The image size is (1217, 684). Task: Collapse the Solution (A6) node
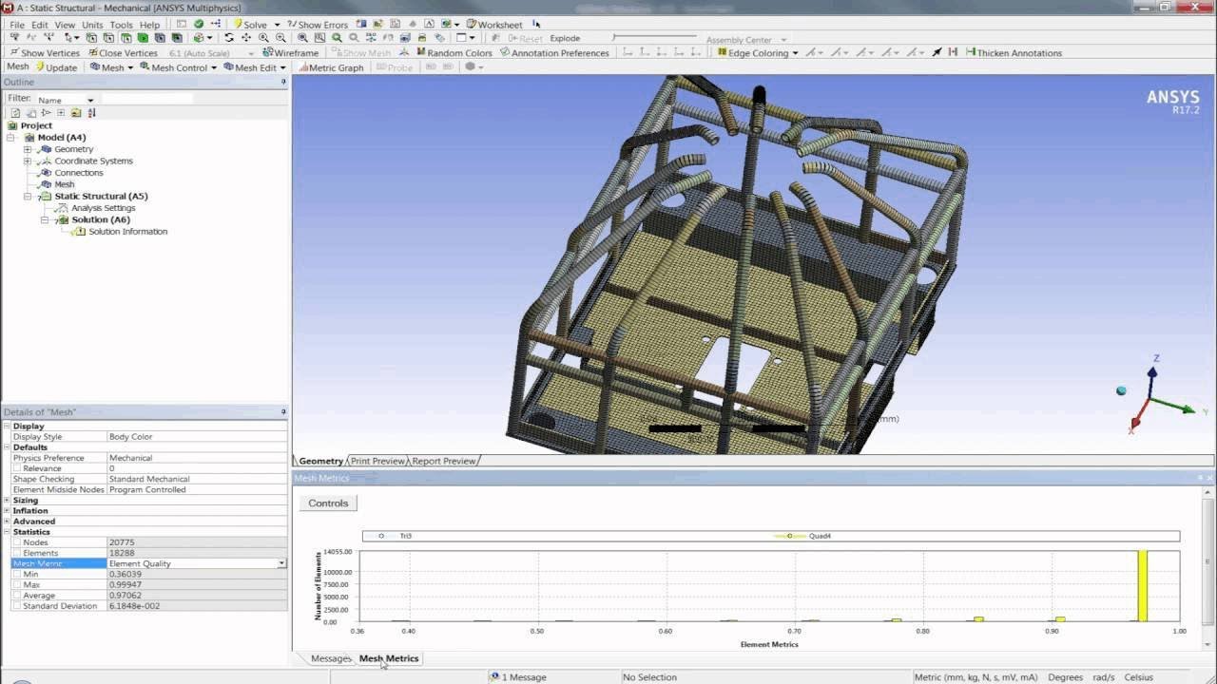pyautogui.click(x=45, y=219)
